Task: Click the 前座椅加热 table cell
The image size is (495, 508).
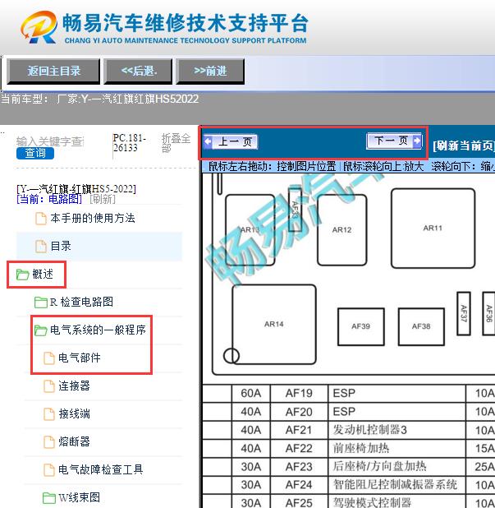Action: (397, 448)
